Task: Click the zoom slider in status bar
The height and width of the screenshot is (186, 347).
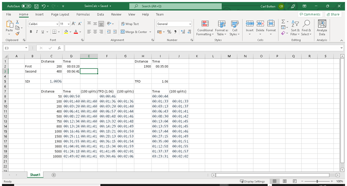Action: click(x=317, y=181)
